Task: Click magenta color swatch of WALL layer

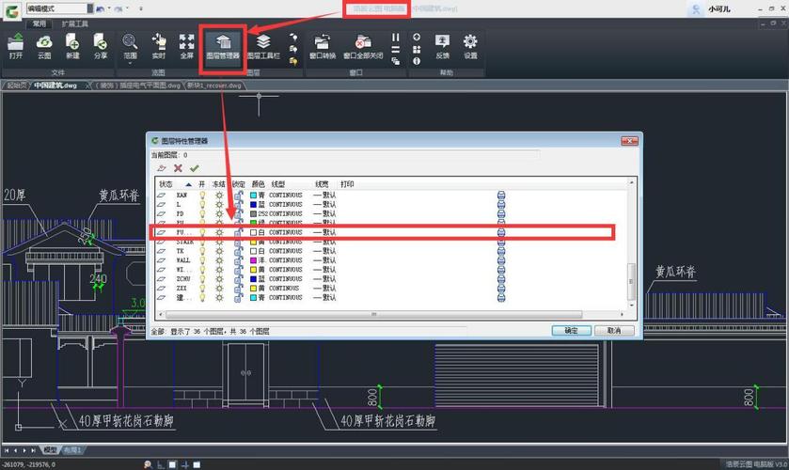Action: pos(254,260)
